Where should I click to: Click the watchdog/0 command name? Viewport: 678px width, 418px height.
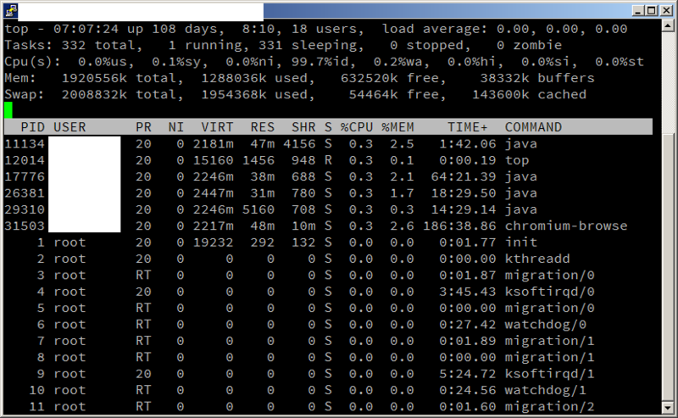(546, 325)
